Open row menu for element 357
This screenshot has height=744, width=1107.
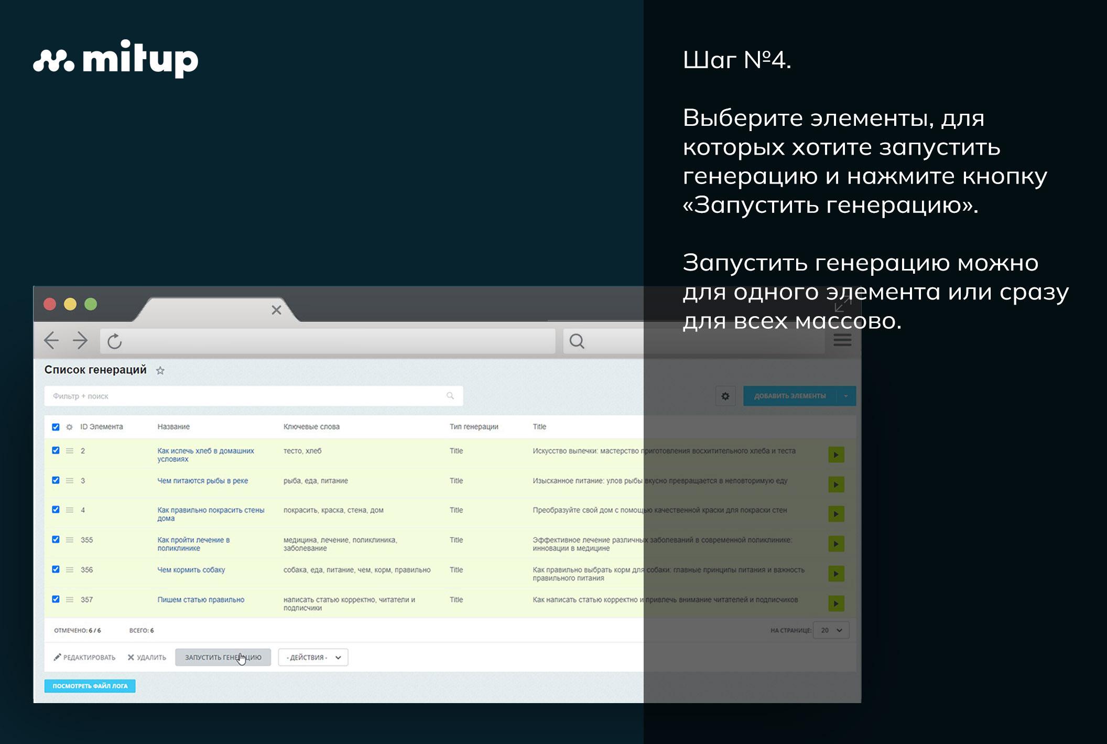click(69, 600)
